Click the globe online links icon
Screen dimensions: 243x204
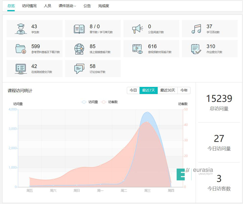point(79,49)
